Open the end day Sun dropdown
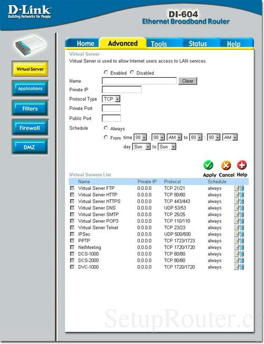Screen dimensions: 264x344 (167, 147)
